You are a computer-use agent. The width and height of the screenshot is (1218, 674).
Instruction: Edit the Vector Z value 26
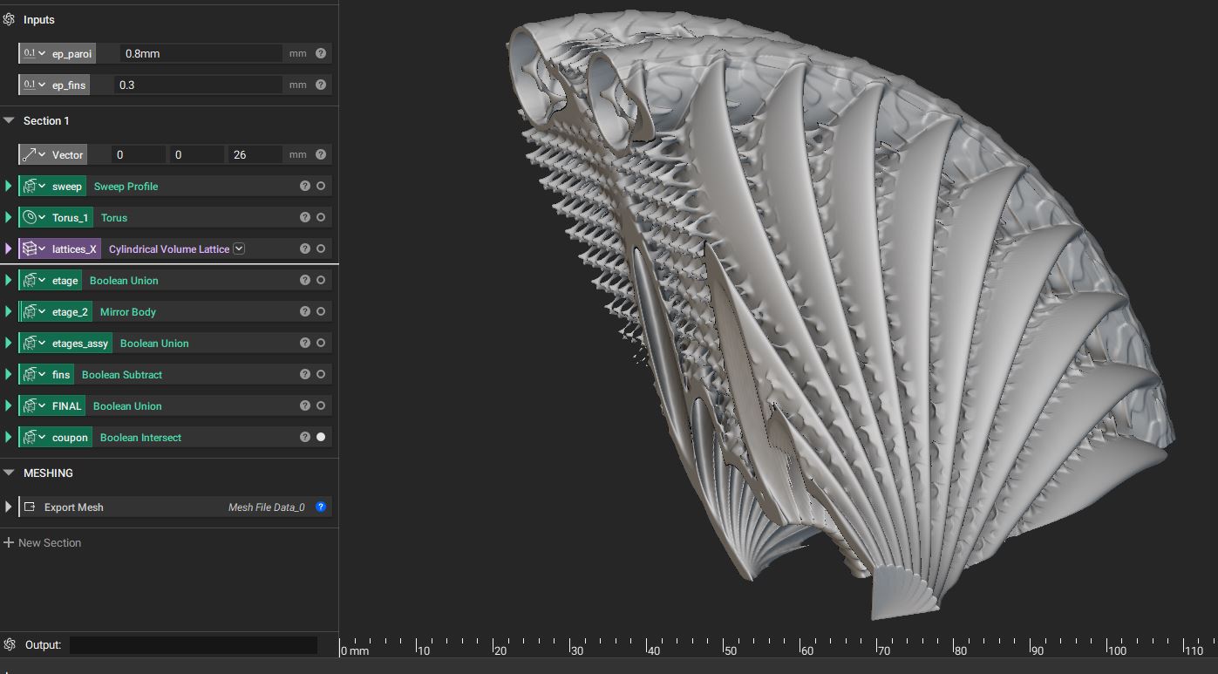tap(255, 154)
